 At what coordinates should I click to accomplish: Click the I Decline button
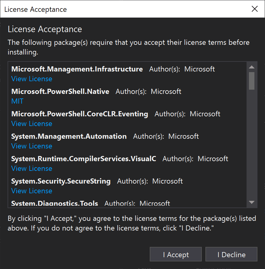(x=231, y=254)
